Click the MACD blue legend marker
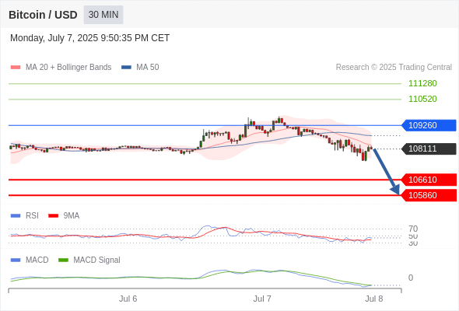 coord(16,260)
